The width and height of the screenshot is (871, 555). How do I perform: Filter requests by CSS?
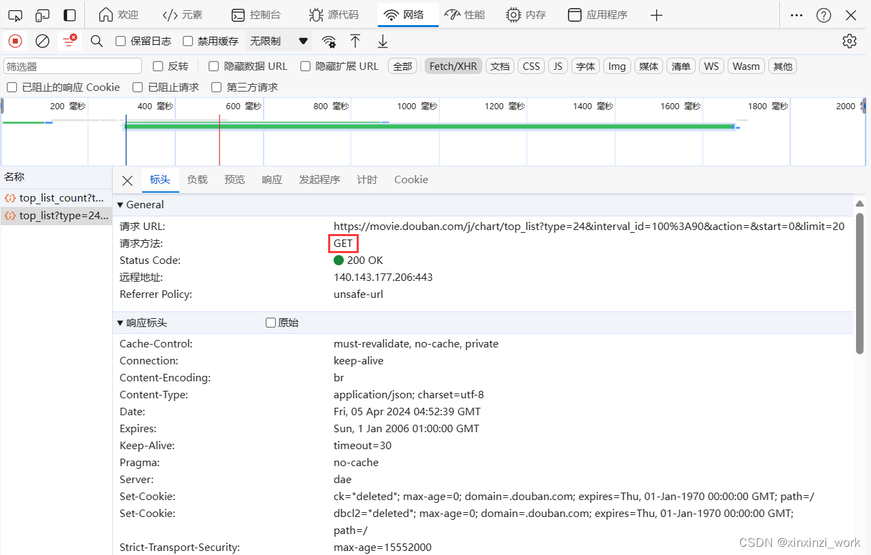(531, 66)
